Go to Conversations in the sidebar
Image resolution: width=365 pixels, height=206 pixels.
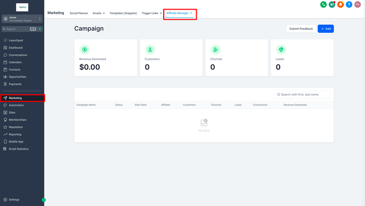point(18,55)
